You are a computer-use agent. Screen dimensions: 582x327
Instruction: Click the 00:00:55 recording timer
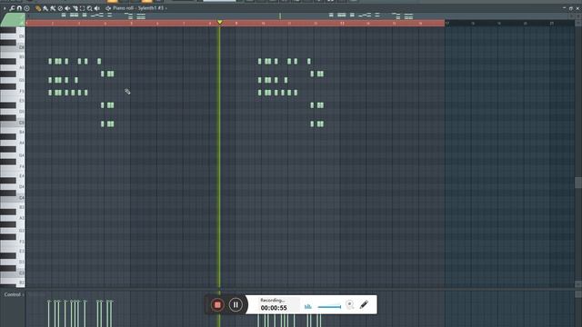click(274, 308)
